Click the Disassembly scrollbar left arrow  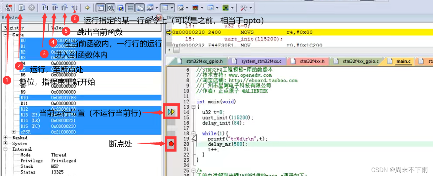169,50
